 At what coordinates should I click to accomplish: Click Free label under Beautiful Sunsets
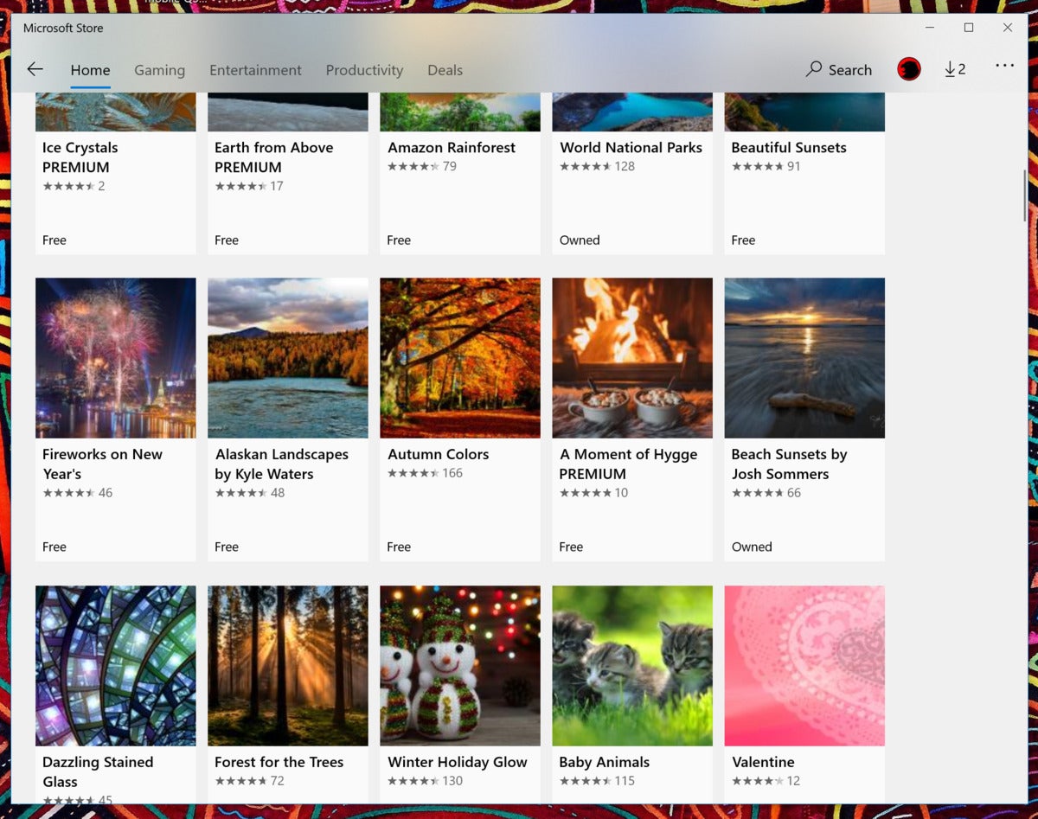pyautogui.click(x=743, y=240)
